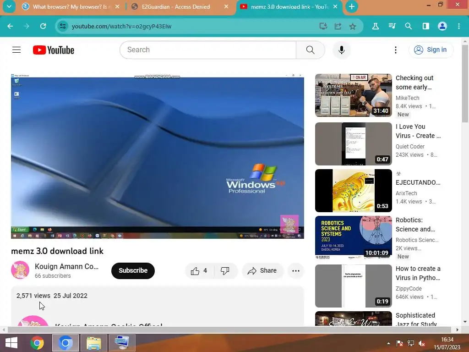Open Chrome Labs flask icon
The image size is (469, 352).
(x=376, y=26)
